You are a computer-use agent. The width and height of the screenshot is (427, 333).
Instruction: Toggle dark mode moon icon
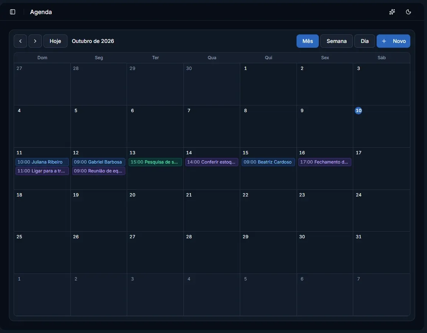pyautogui.click(x=408, y=12)
